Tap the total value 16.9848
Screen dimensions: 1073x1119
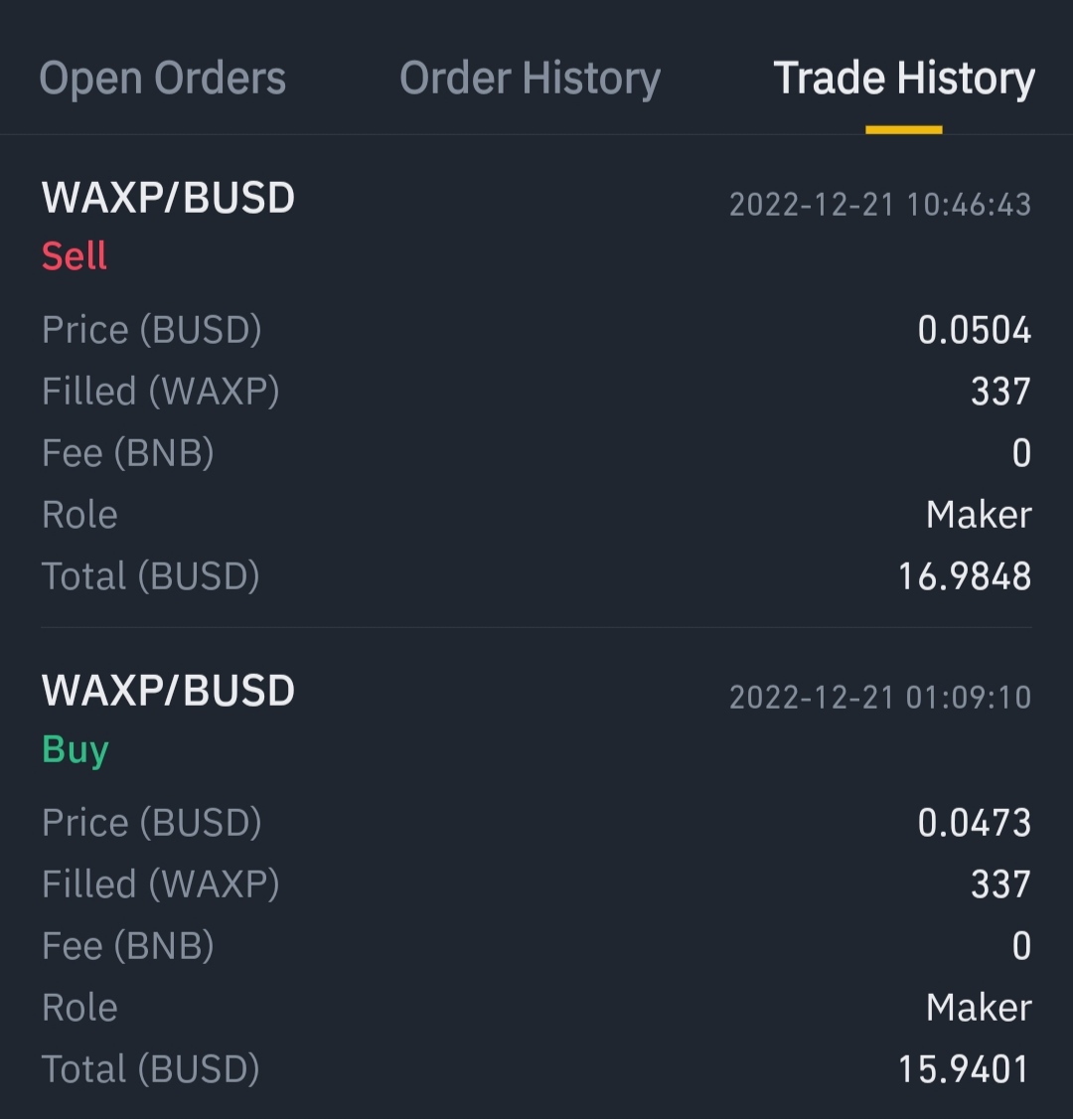(x=965, y=576)
